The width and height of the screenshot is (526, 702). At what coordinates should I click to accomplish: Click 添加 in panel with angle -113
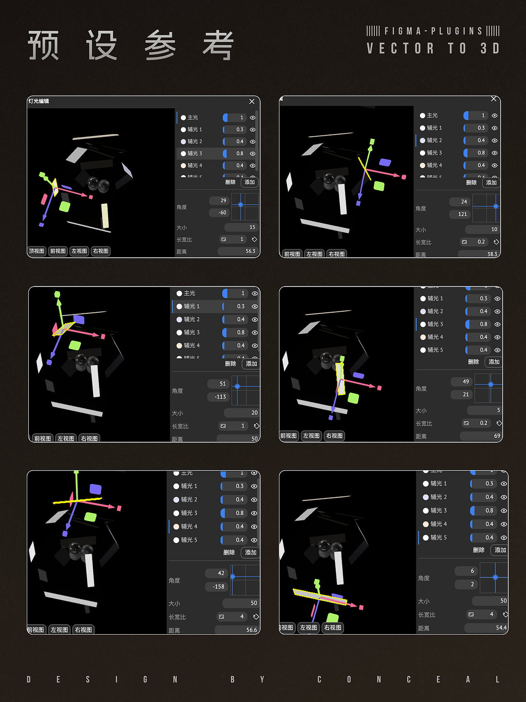pyautogui.click(x=251, y=364)
